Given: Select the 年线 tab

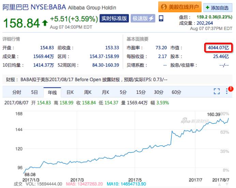Looking at the screenshot, I should 52,92.
